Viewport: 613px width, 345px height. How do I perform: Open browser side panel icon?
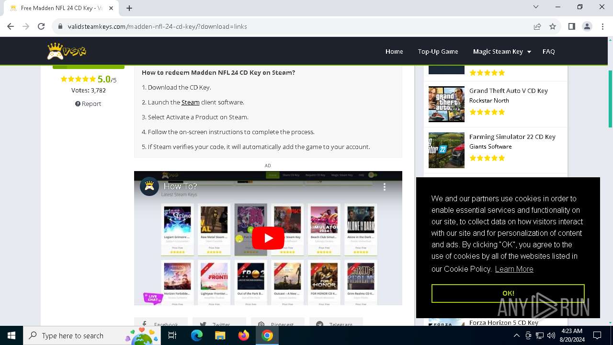click(571, 26)
